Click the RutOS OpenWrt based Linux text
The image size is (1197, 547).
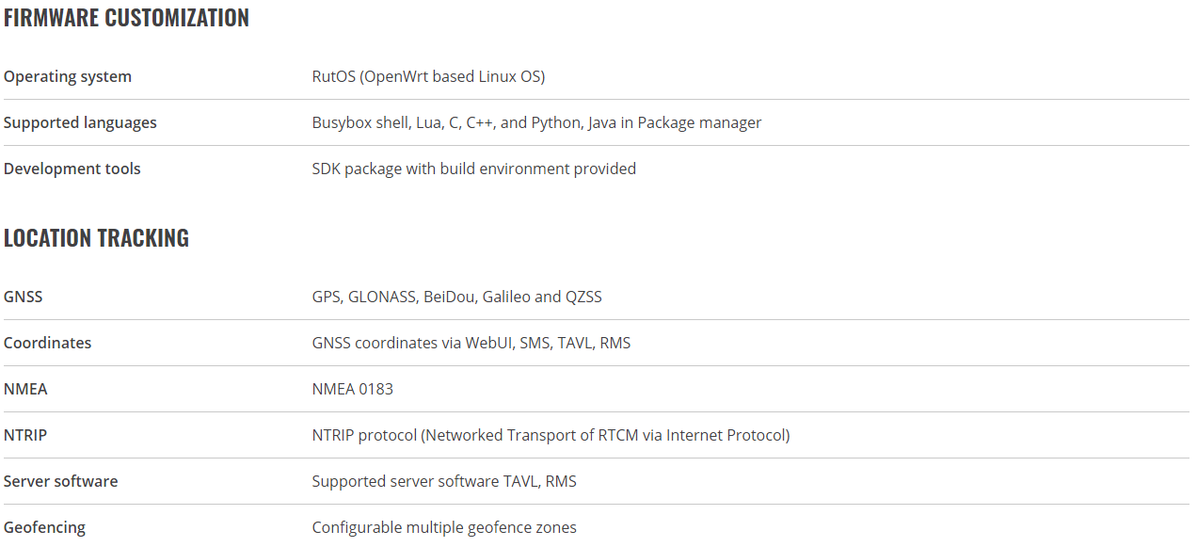[428, 77]
